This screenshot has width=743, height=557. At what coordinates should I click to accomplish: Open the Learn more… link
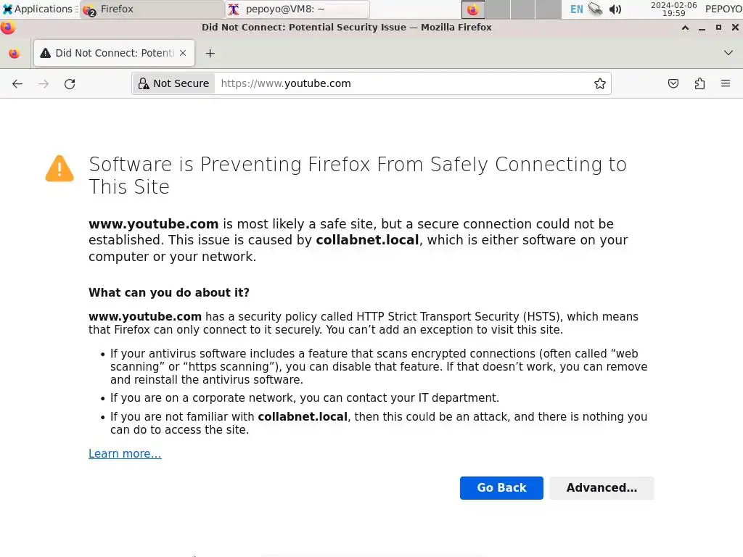pyautogui.click(x=125, y=454)
